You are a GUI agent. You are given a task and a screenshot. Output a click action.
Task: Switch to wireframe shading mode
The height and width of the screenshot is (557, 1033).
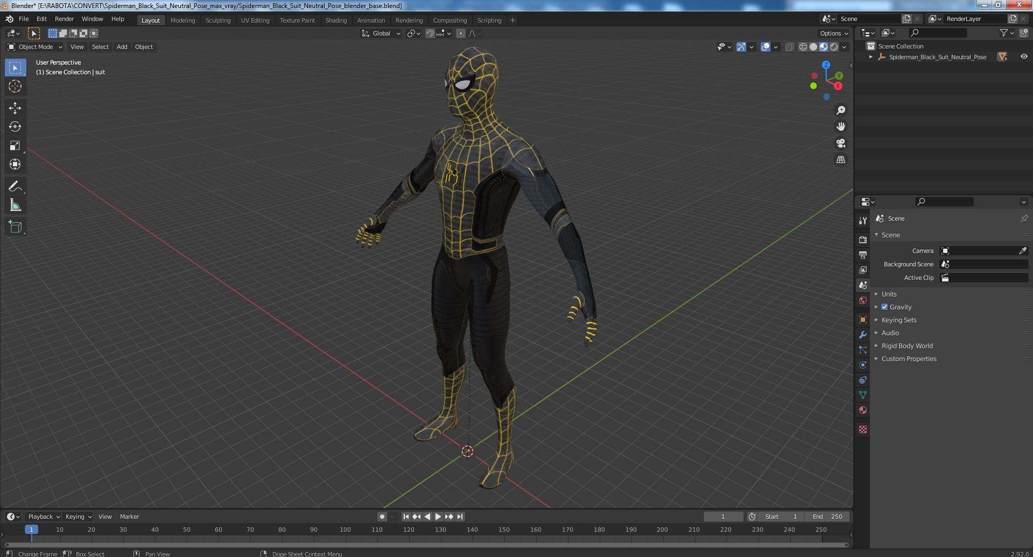click(x=803, y=47)
